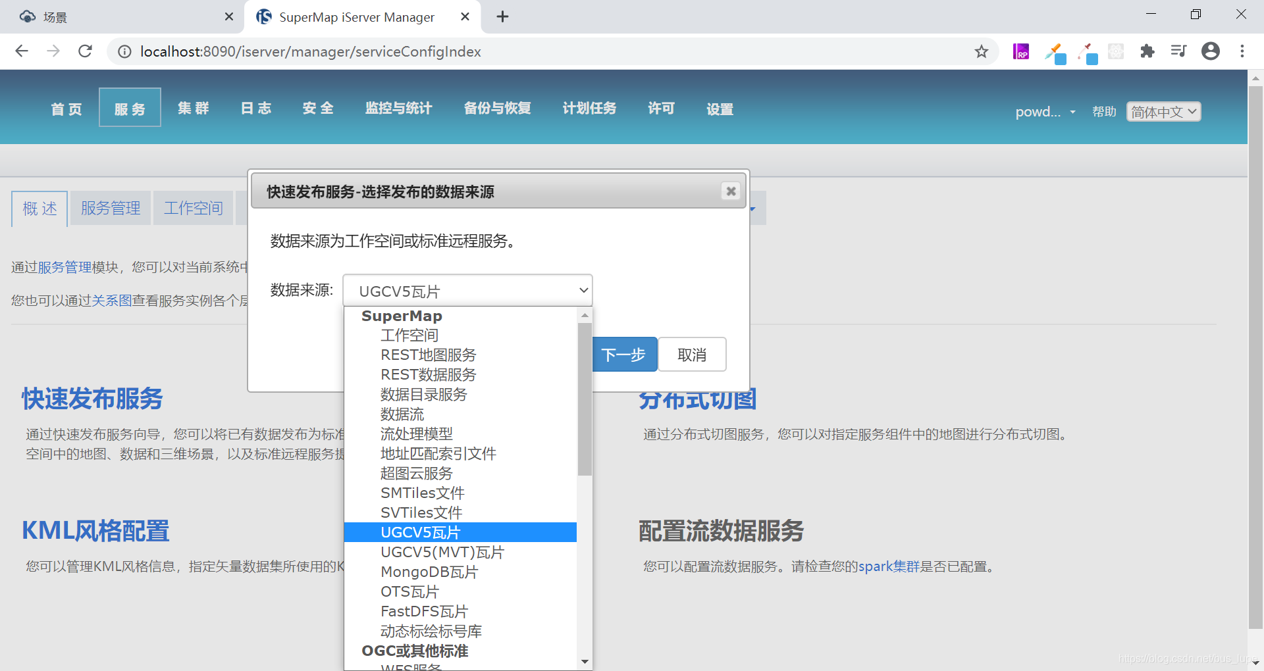Open a new browser tab
This screenshot has width=1264, height=671.
[503, 16]
